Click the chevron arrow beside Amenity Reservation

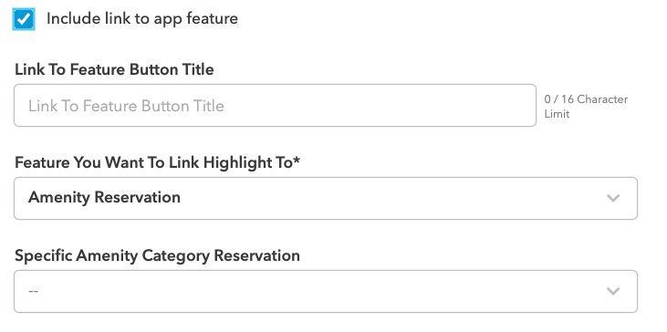[613, 198]
